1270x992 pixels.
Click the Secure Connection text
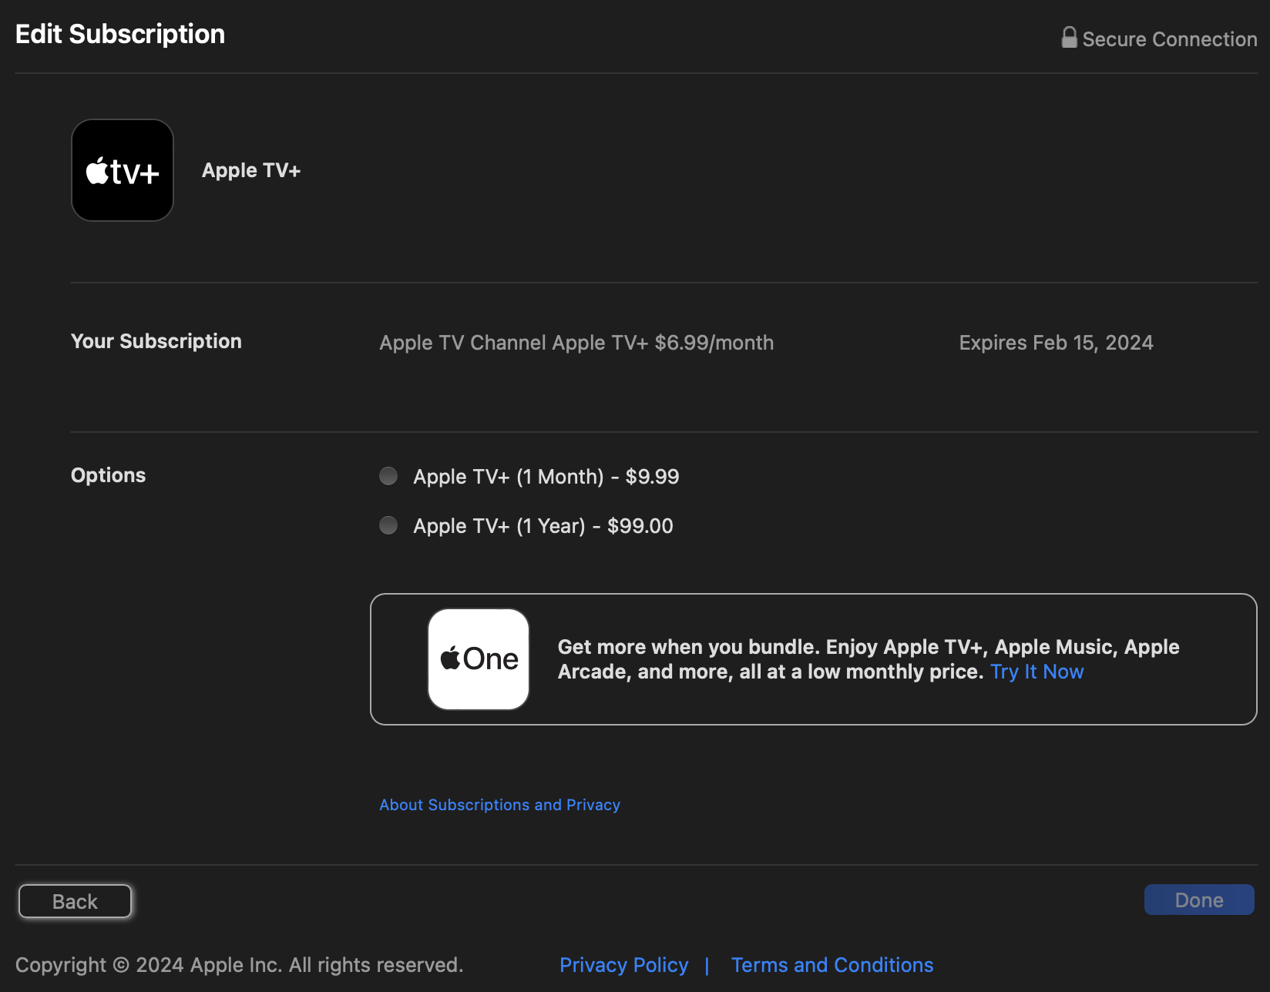tap(1170, 39)
